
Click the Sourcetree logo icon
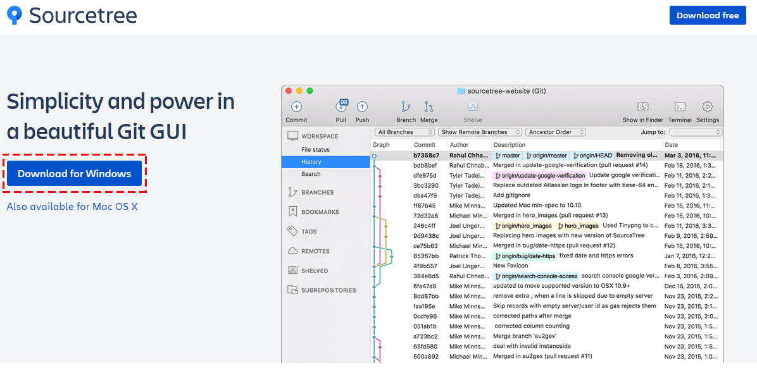coord(15,15)
